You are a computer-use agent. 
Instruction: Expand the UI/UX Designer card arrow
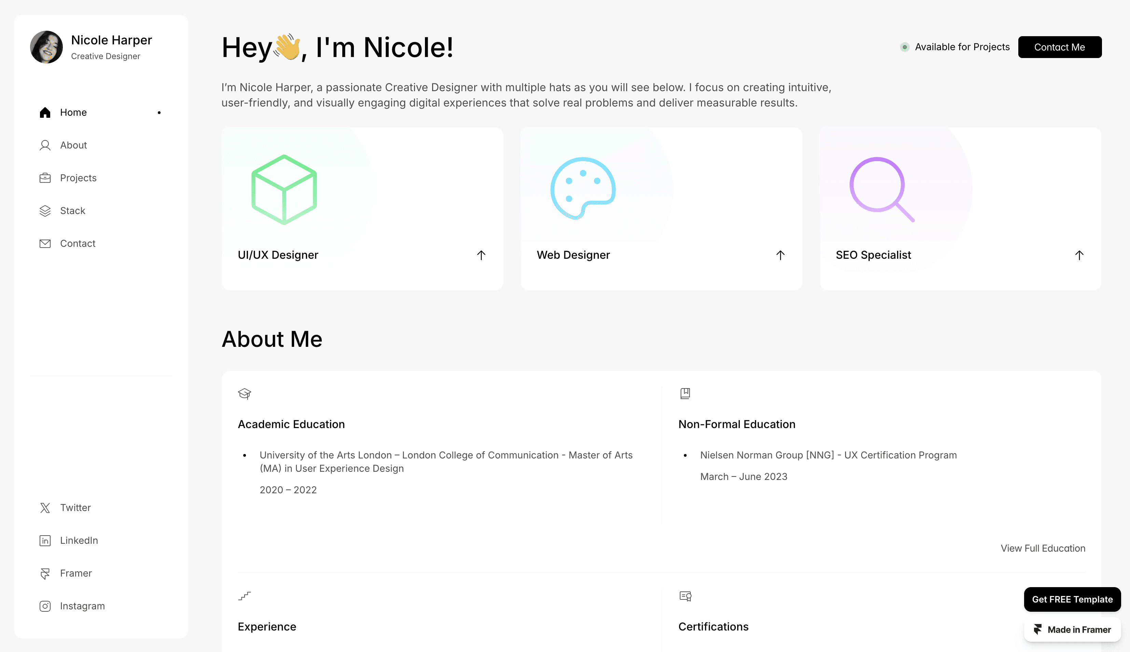pos(481,255)
